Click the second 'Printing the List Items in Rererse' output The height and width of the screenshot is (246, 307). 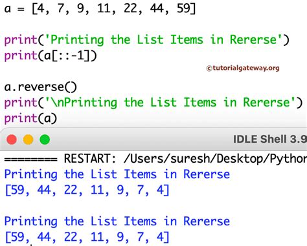[x=117, y=221]
